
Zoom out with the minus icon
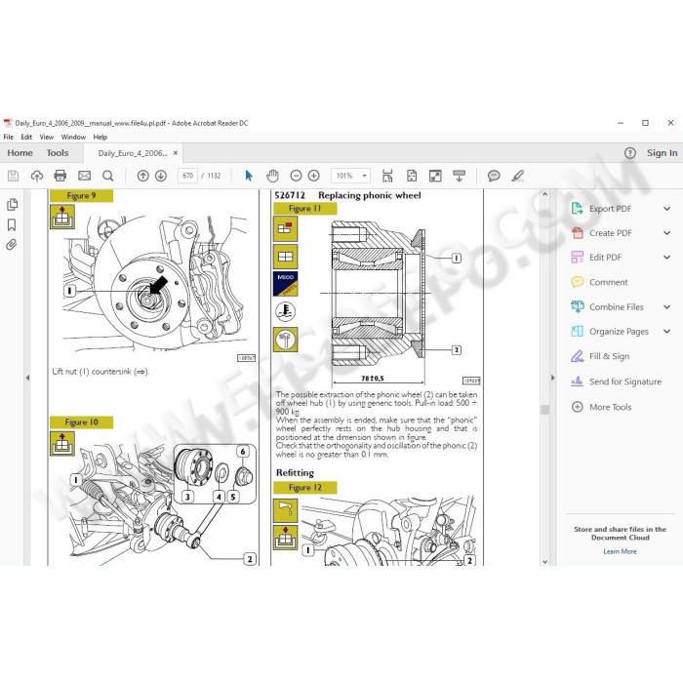tap(296, 176)
